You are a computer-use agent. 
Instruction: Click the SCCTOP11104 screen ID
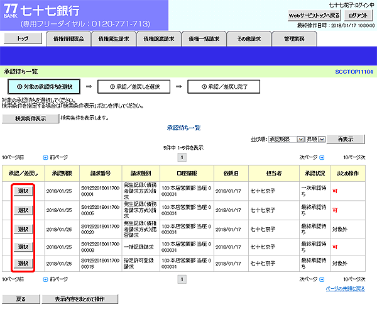pyautogui.click(x=354, y=72)
